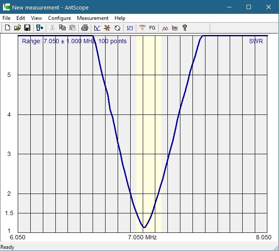This screenshot has height=251, width=279.
Task: Click the New document toolbar icon
Action: tap(7, 28)
